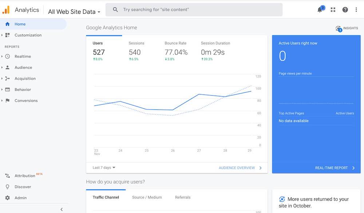Click the Analytics product name
The image size is (364, 213).
(27, 10)
